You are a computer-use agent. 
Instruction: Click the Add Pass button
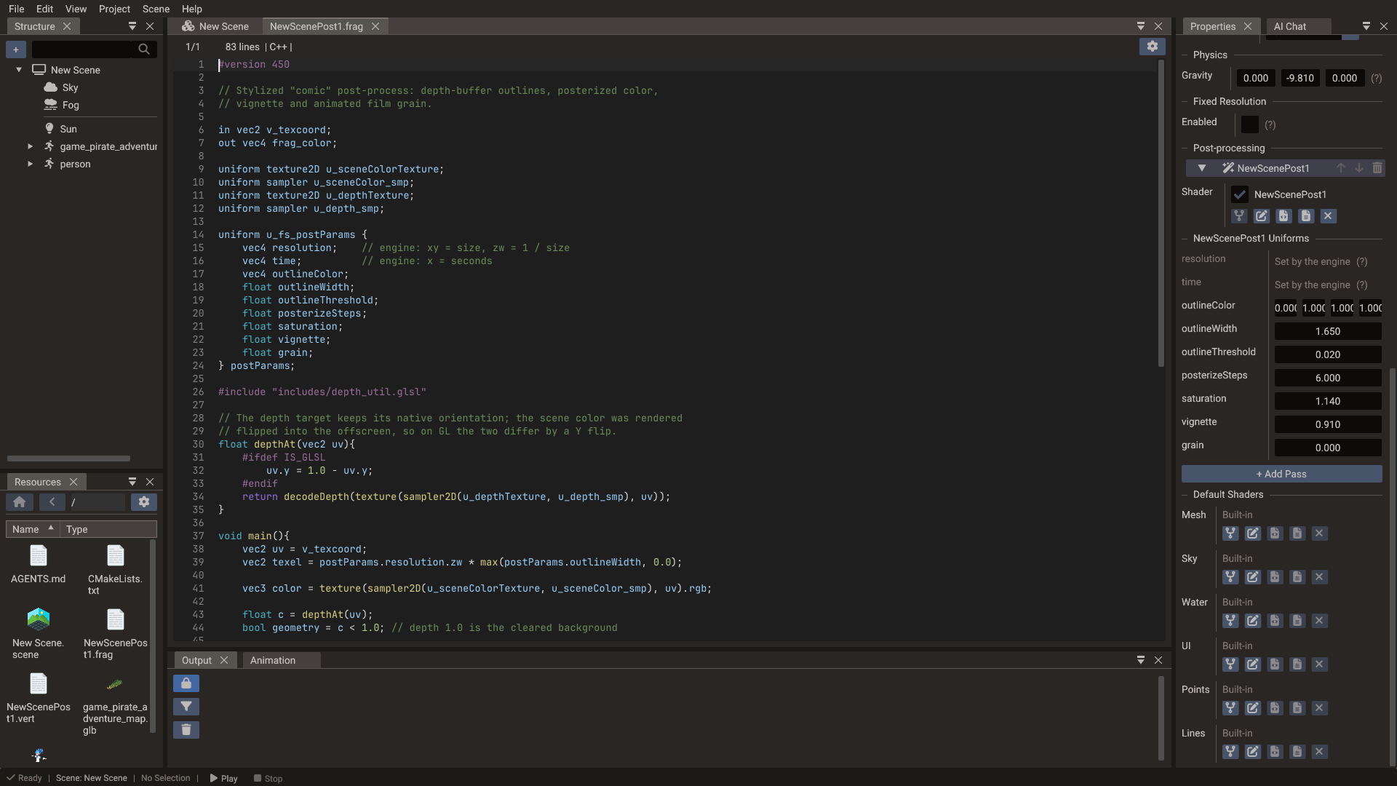[1282, 474]
